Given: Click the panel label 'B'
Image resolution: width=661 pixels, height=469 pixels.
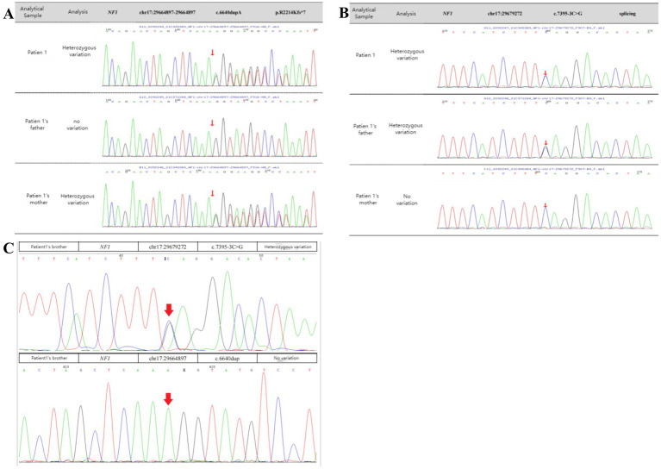Looking at the screenshot, I should [x=344, y=13].
